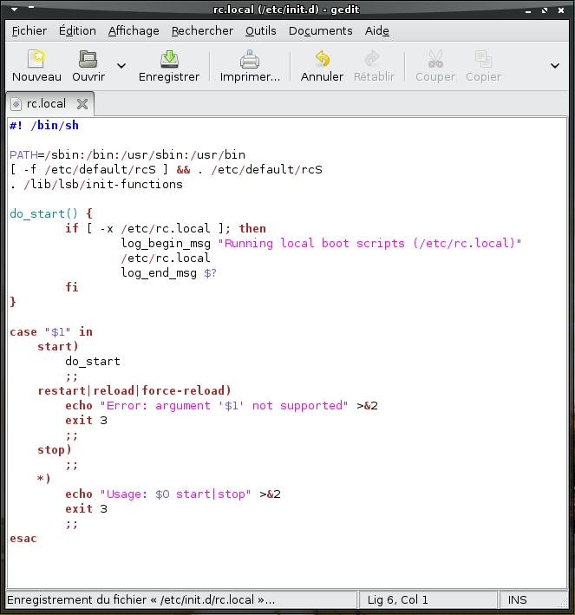
Task: Close the gedit window
Action: click(561, 10)
